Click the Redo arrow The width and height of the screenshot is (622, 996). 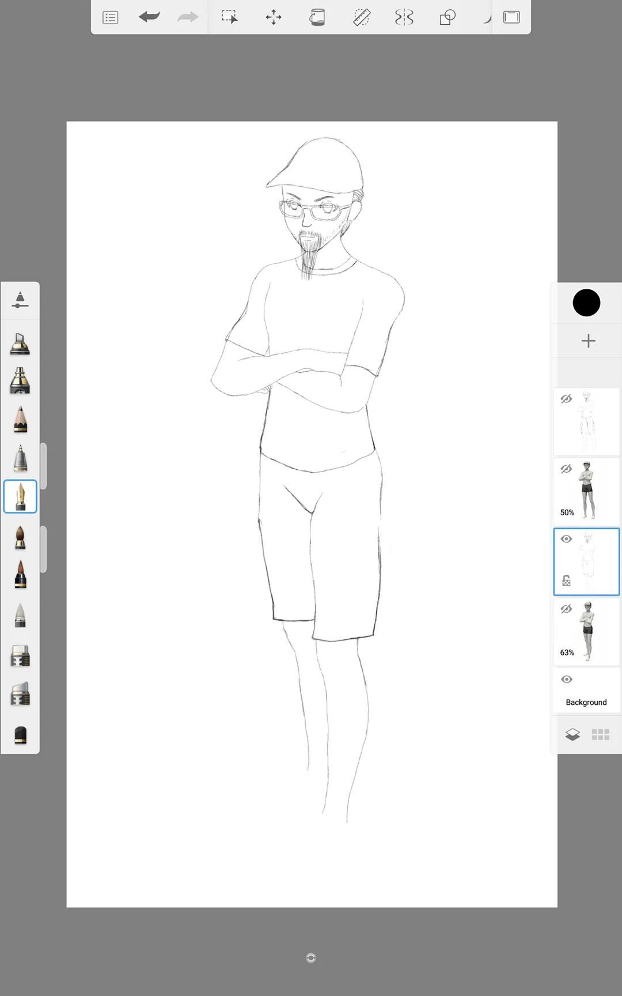click(x=188, y=17)
